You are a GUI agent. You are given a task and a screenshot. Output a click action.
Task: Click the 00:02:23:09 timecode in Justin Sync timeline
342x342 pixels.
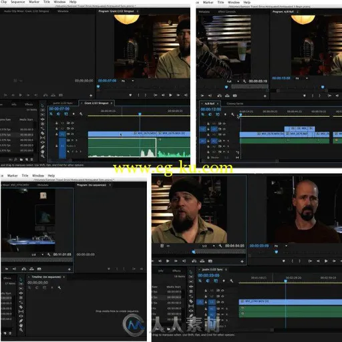click(208, 275)
